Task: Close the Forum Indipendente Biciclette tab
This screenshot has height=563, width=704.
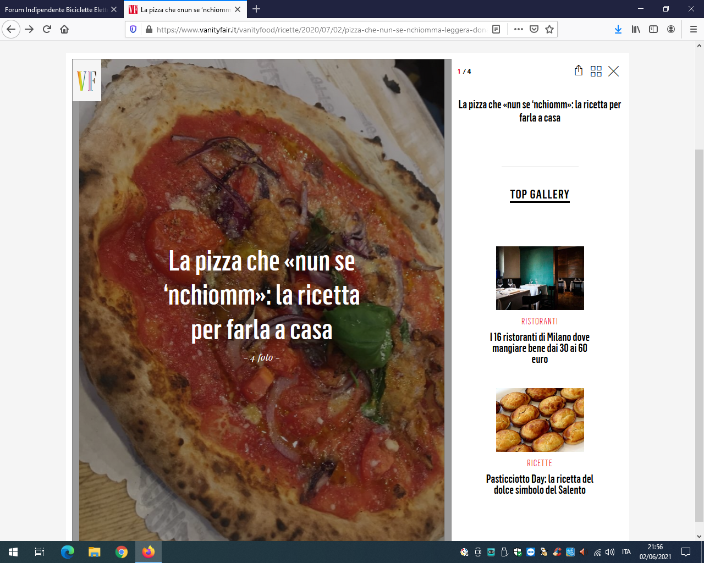Action: 114,9
